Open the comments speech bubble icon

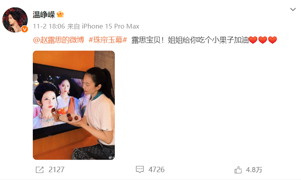[x=140, y=169]
